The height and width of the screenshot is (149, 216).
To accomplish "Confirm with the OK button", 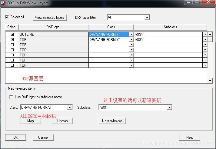I will 15,137.
